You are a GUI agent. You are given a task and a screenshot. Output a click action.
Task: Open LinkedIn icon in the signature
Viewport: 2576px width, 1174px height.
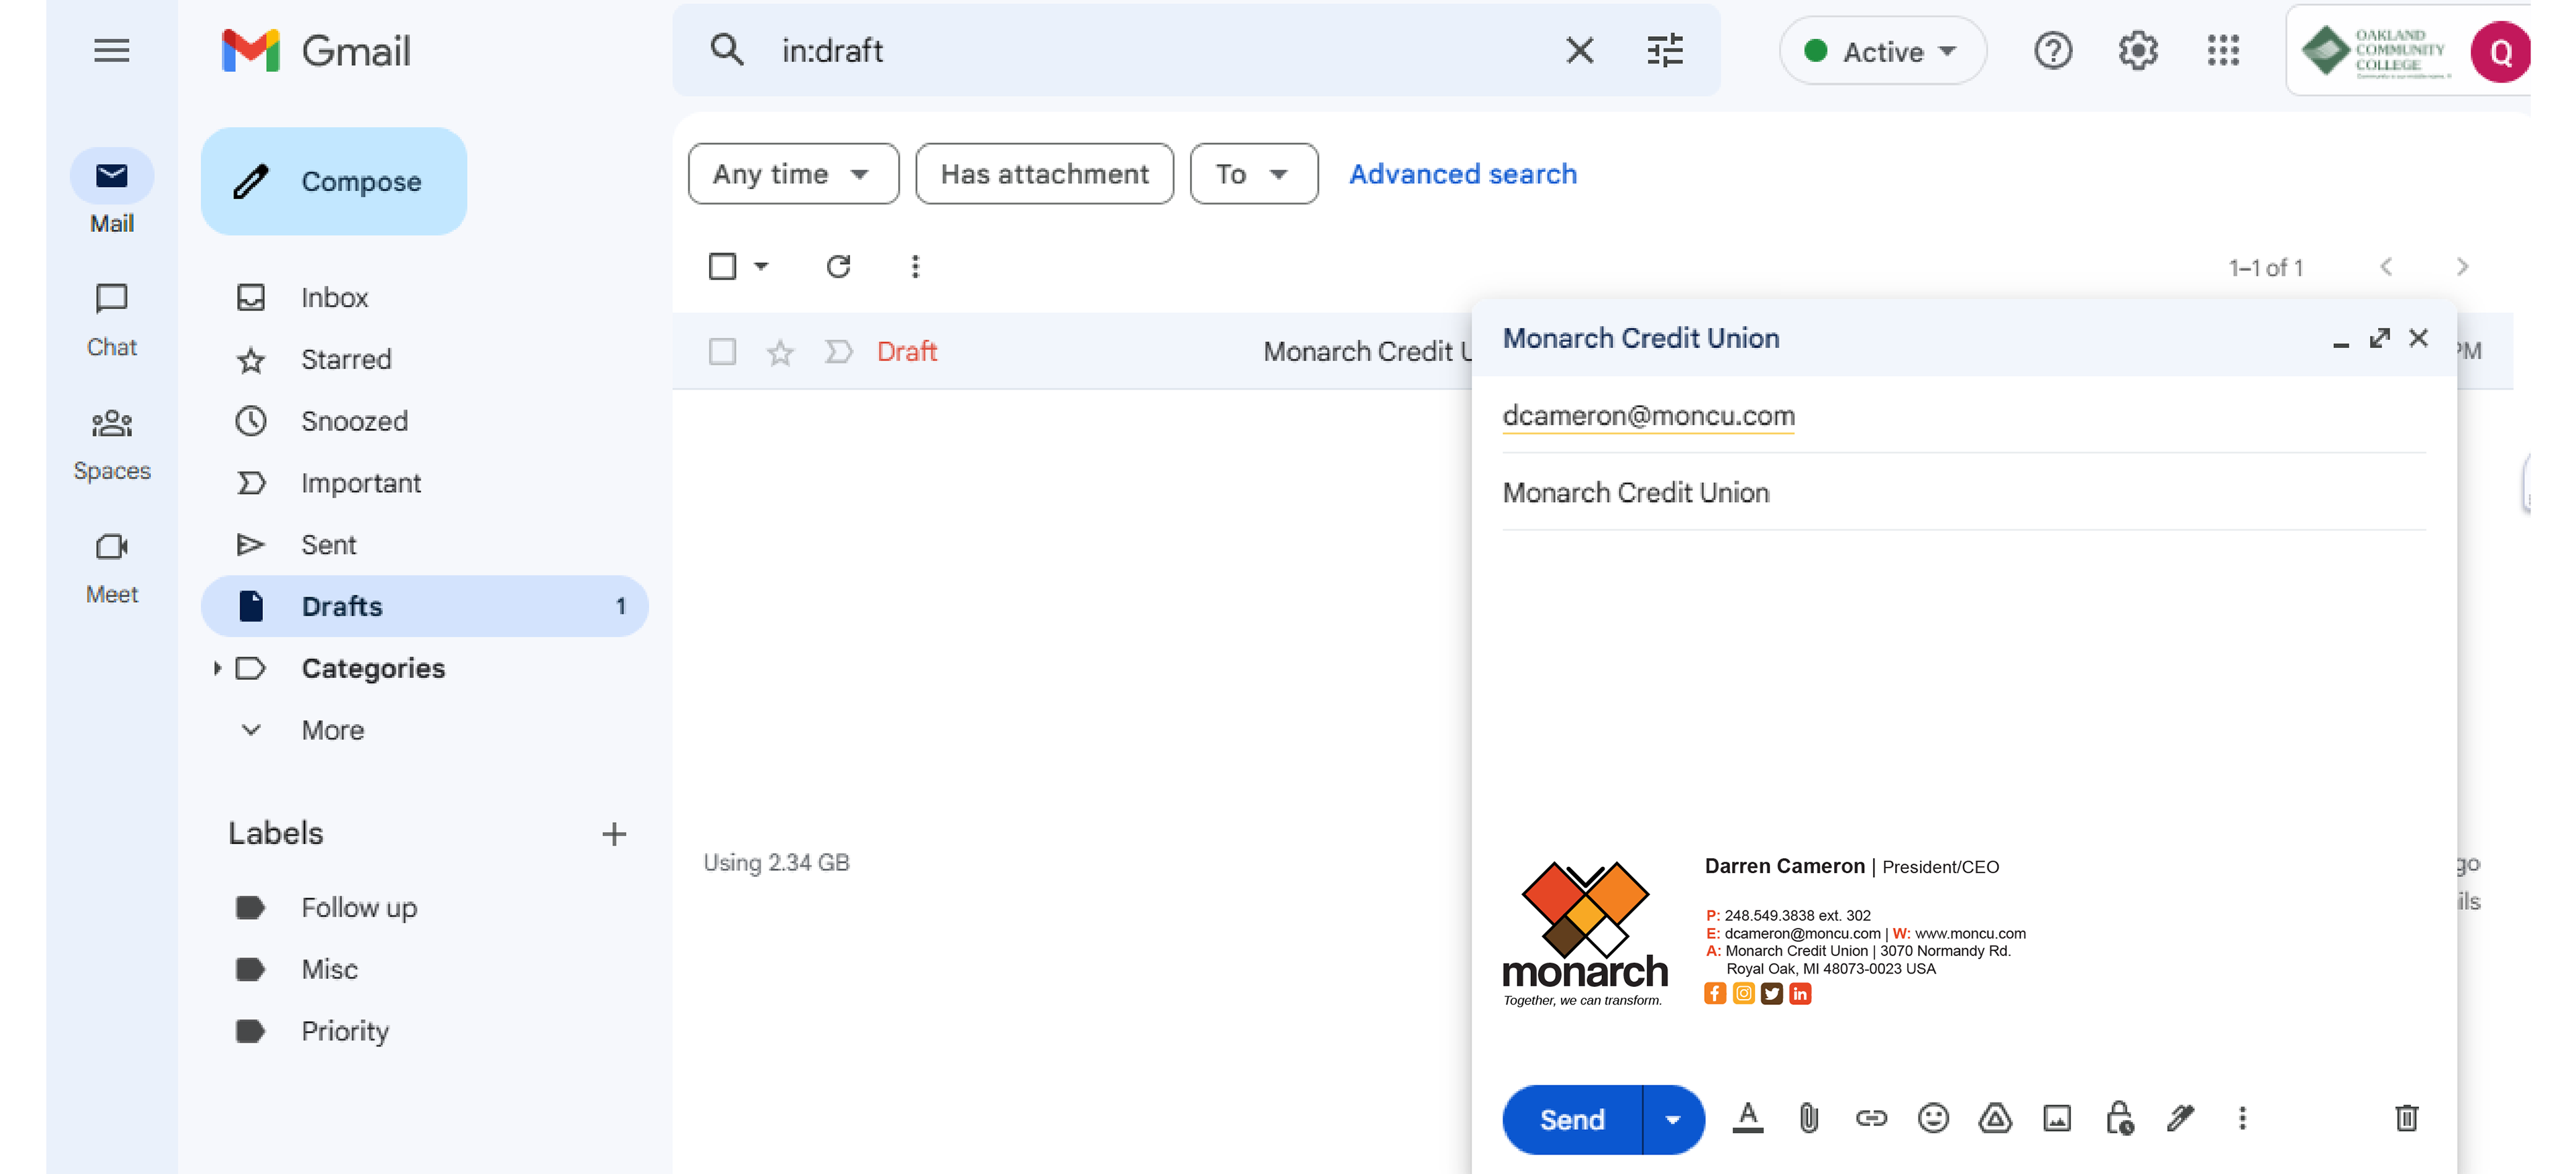click(x=1800, y=994)
